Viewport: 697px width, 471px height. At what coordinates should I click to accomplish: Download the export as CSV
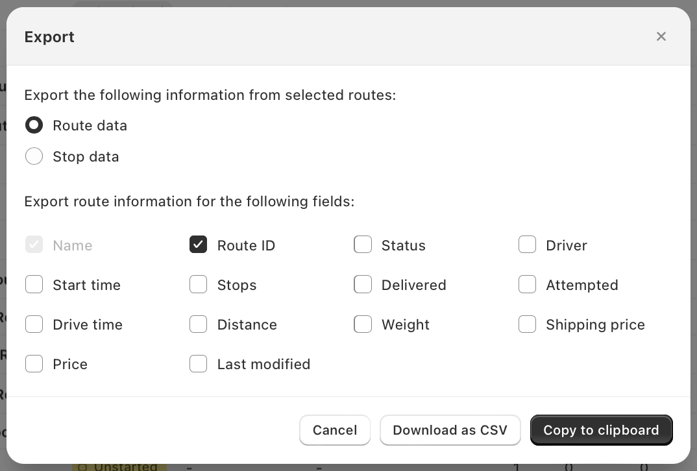point(450,429)
